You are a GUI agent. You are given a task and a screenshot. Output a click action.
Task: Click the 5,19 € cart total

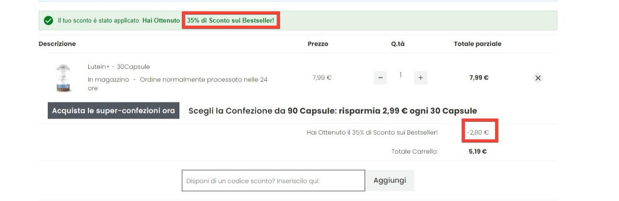coord(478,151)
